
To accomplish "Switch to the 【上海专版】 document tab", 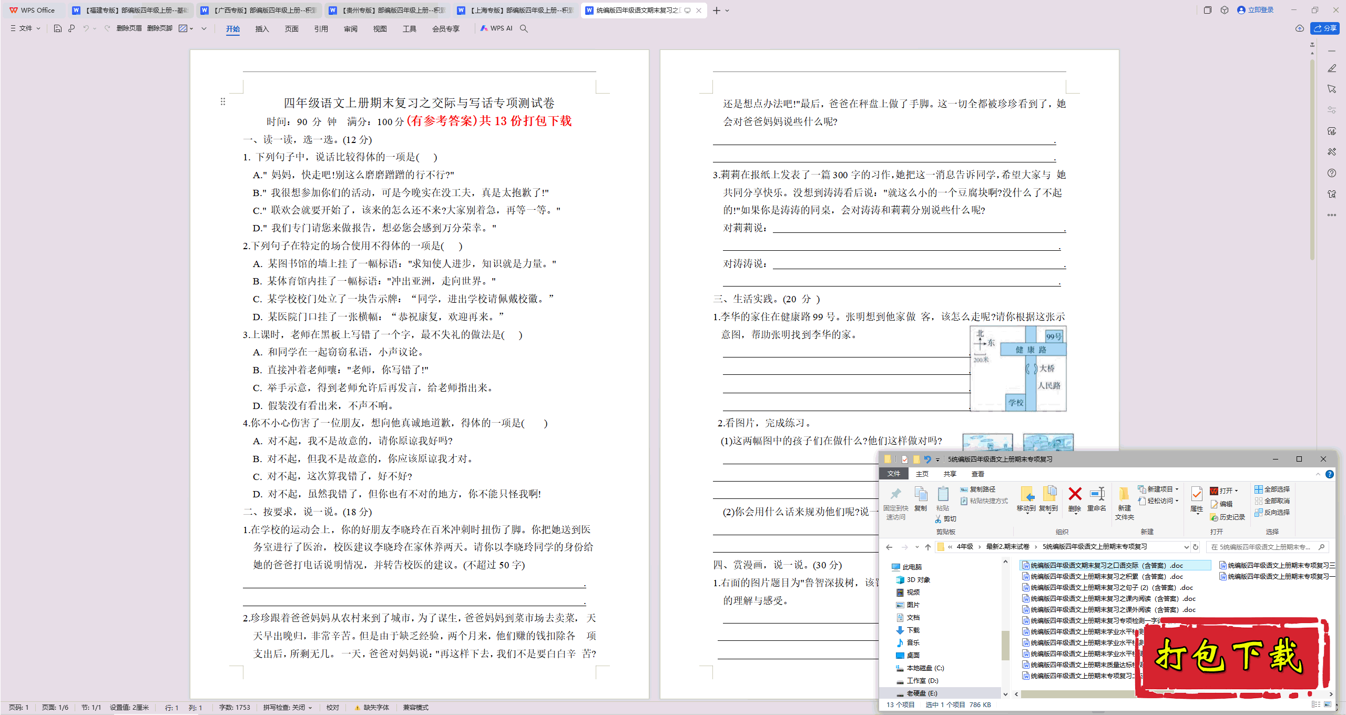I will pyautogui.click(x=516, y=10).
